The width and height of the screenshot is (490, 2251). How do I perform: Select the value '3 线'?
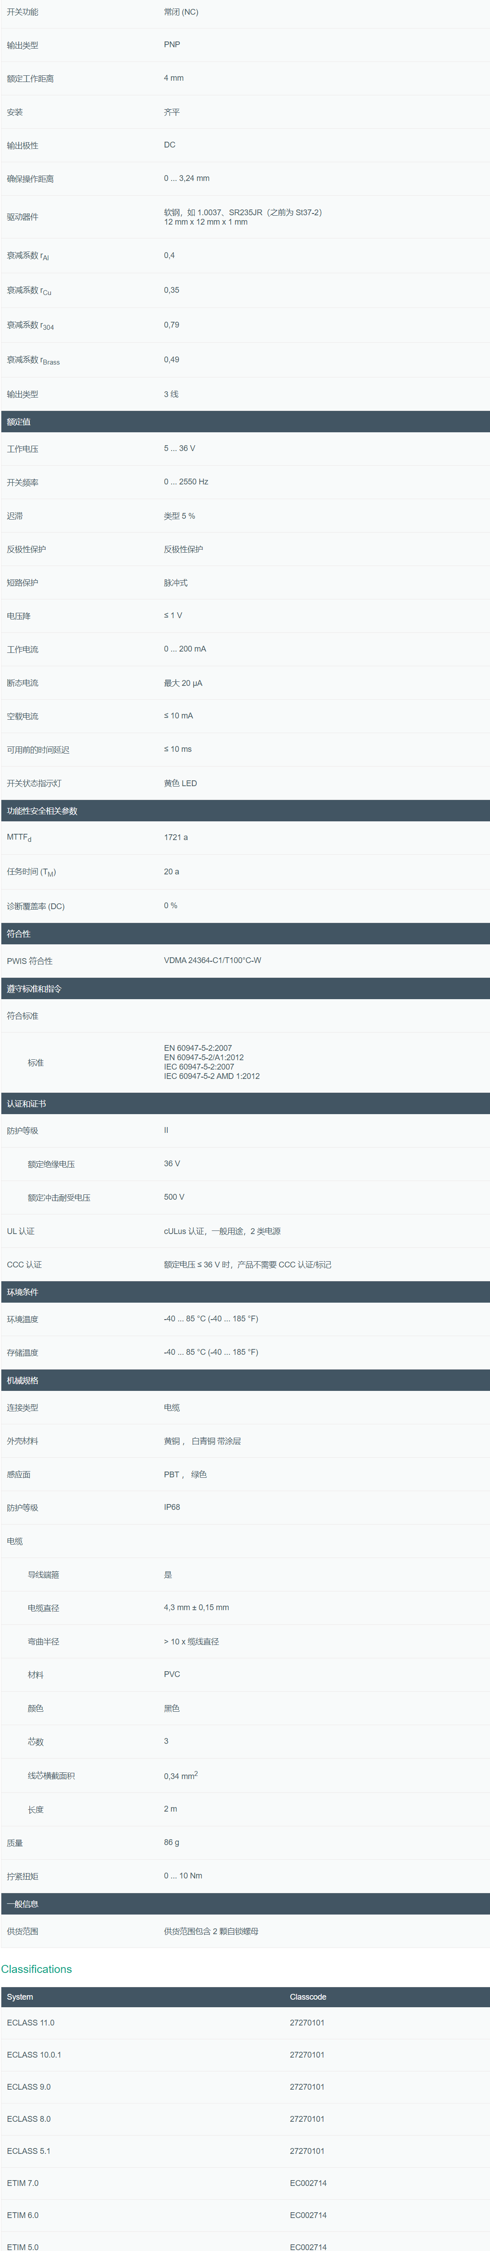coord(171,394)
